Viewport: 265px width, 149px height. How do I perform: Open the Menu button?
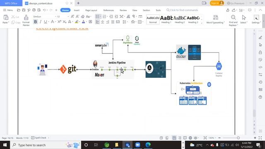8,10
